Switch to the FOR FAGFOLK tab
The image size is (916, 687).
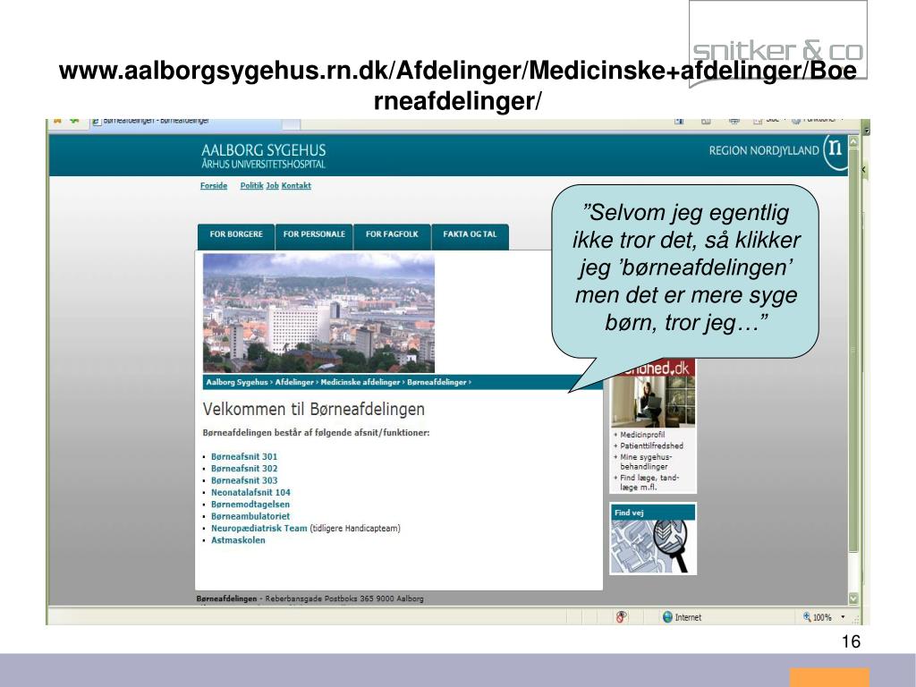point(392,236)
